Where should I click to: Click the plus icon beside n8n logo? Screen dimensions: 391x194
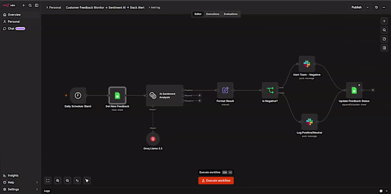pyautogui.click(x=23, y=5)
